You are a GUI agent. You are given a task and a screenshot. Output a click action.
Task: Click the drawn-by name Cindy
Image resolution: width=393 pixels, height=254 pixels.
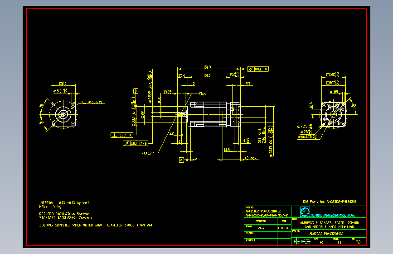pos(261,228)
